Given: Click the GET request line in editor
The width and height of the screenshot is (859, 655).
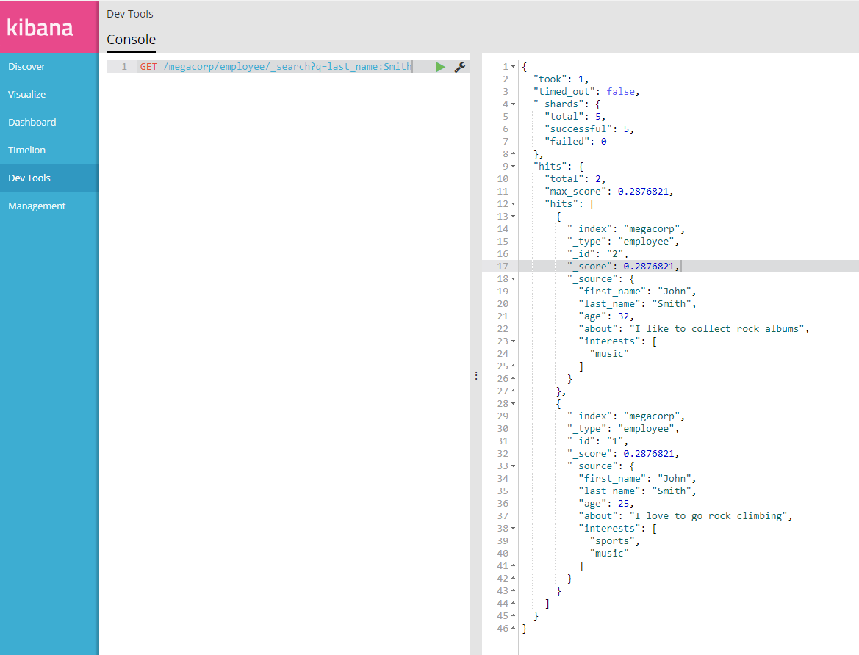Looking at the screenshot, I should coord(276,67).
